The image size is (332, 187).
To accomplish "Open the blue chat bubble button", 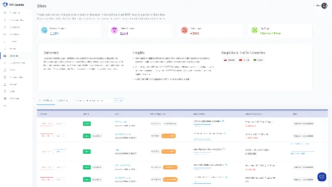I will [x=322, y=177].
